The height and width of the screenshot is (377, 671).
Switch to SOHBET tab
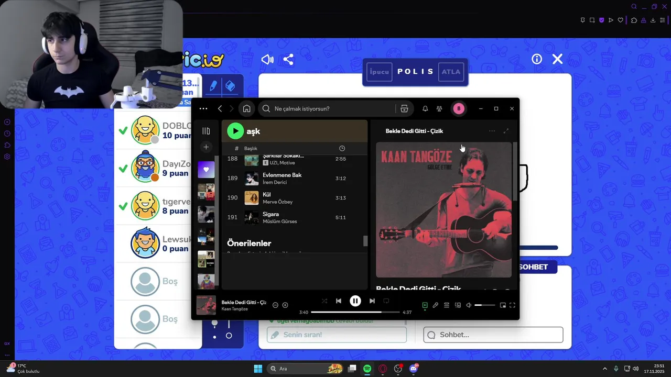(533, 267)
